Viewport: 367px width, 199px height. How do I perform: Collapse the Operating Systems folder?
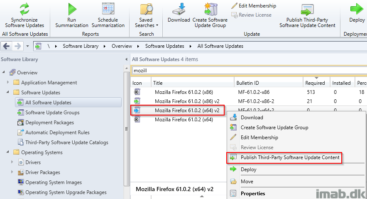pos(8,152)
